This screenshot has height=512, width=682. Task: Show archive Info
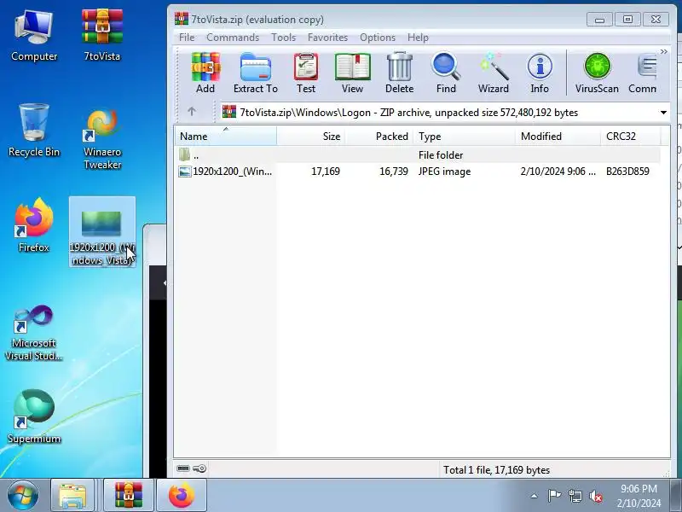540,73
